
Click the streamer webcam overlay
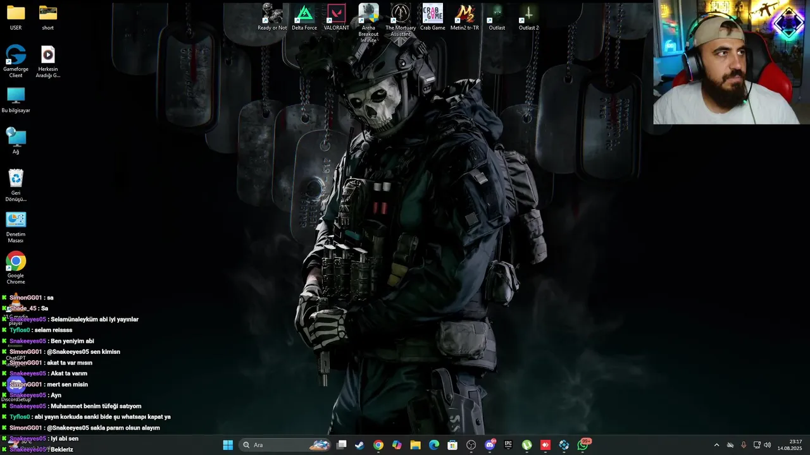[x=732, y=62]
